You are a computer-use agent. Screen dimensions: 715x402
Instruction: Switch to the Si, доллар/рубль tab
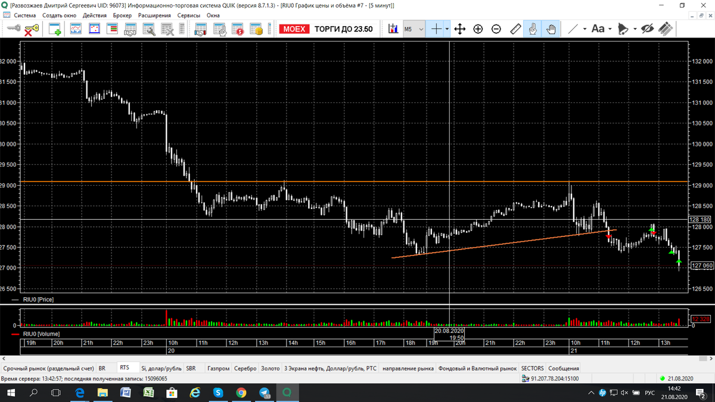161,369
